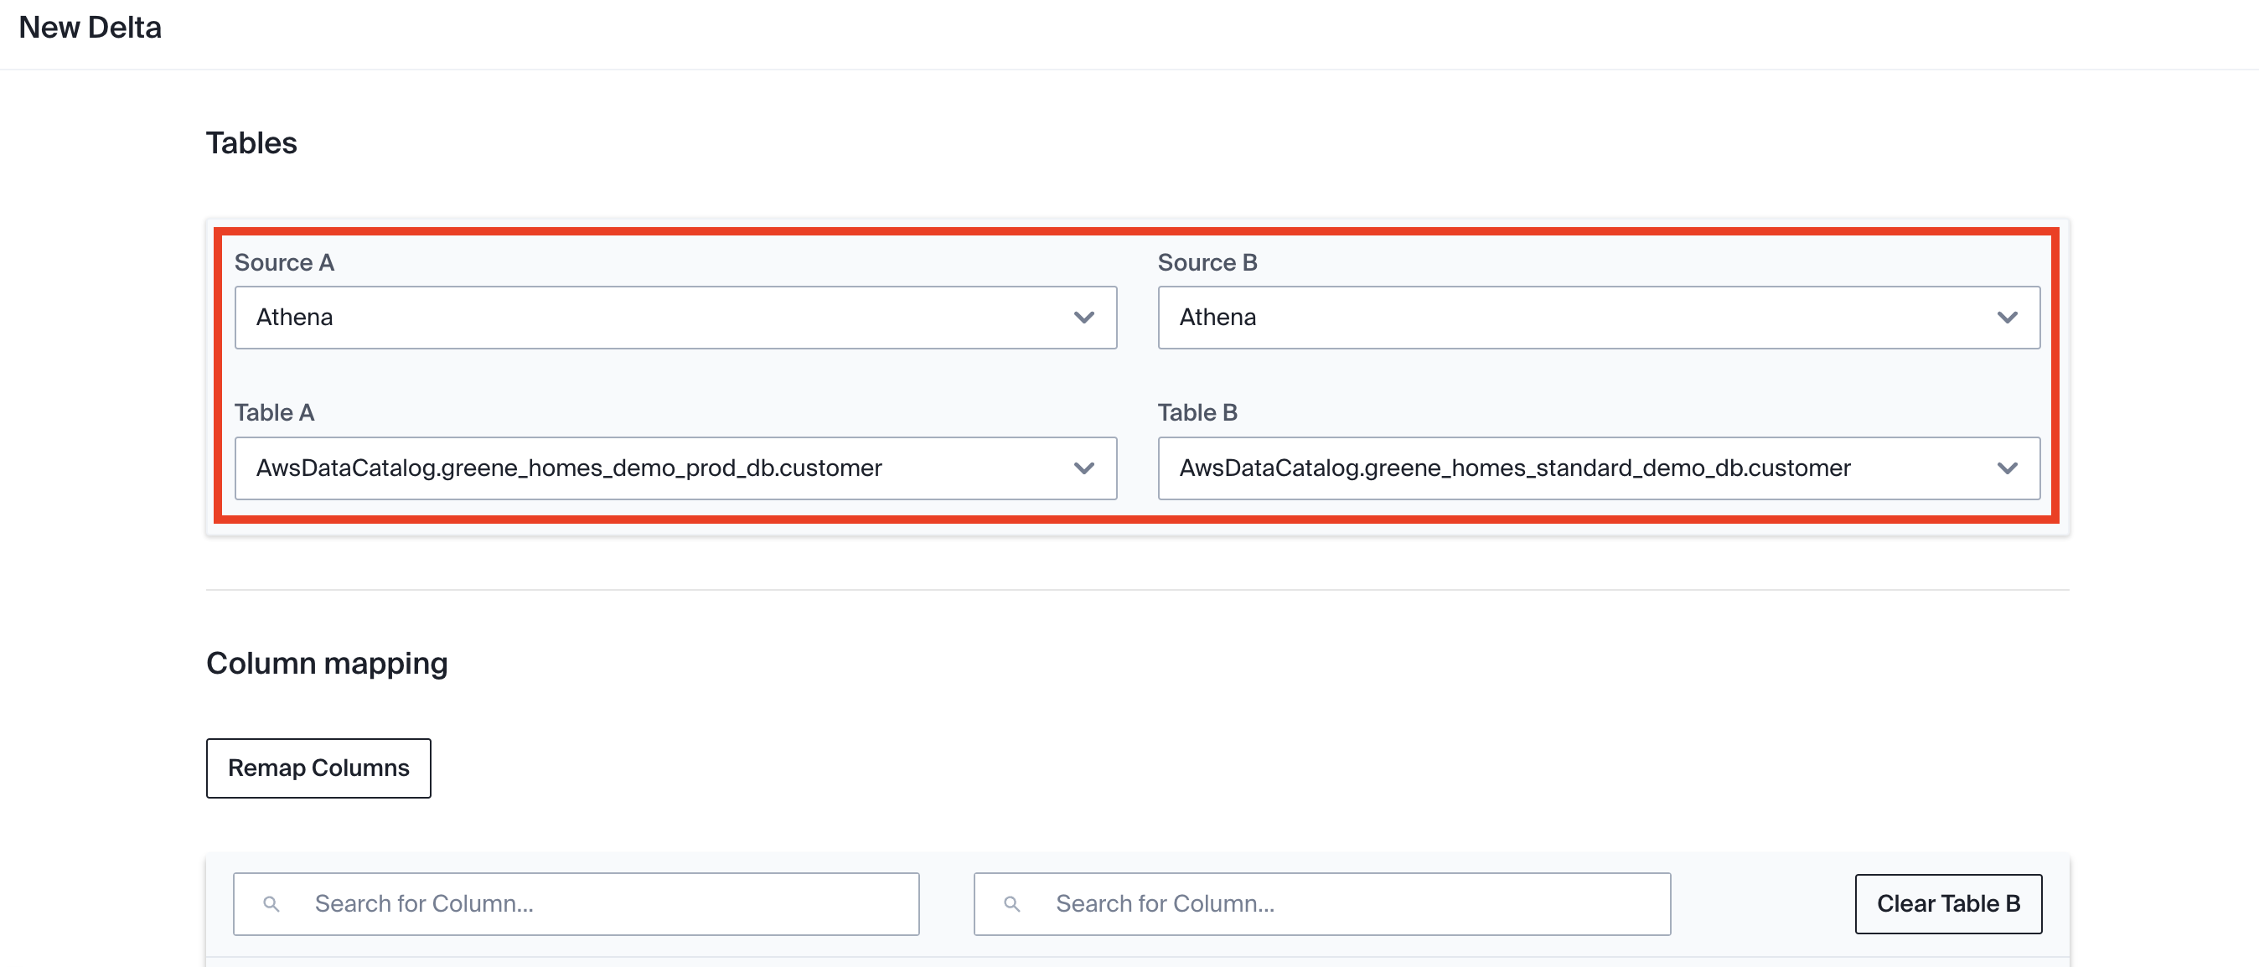Image resolution: width=2259 pixels, height=967 pixels.
Task: Click the Table A chevron arrow
Action: point(1084,468)
